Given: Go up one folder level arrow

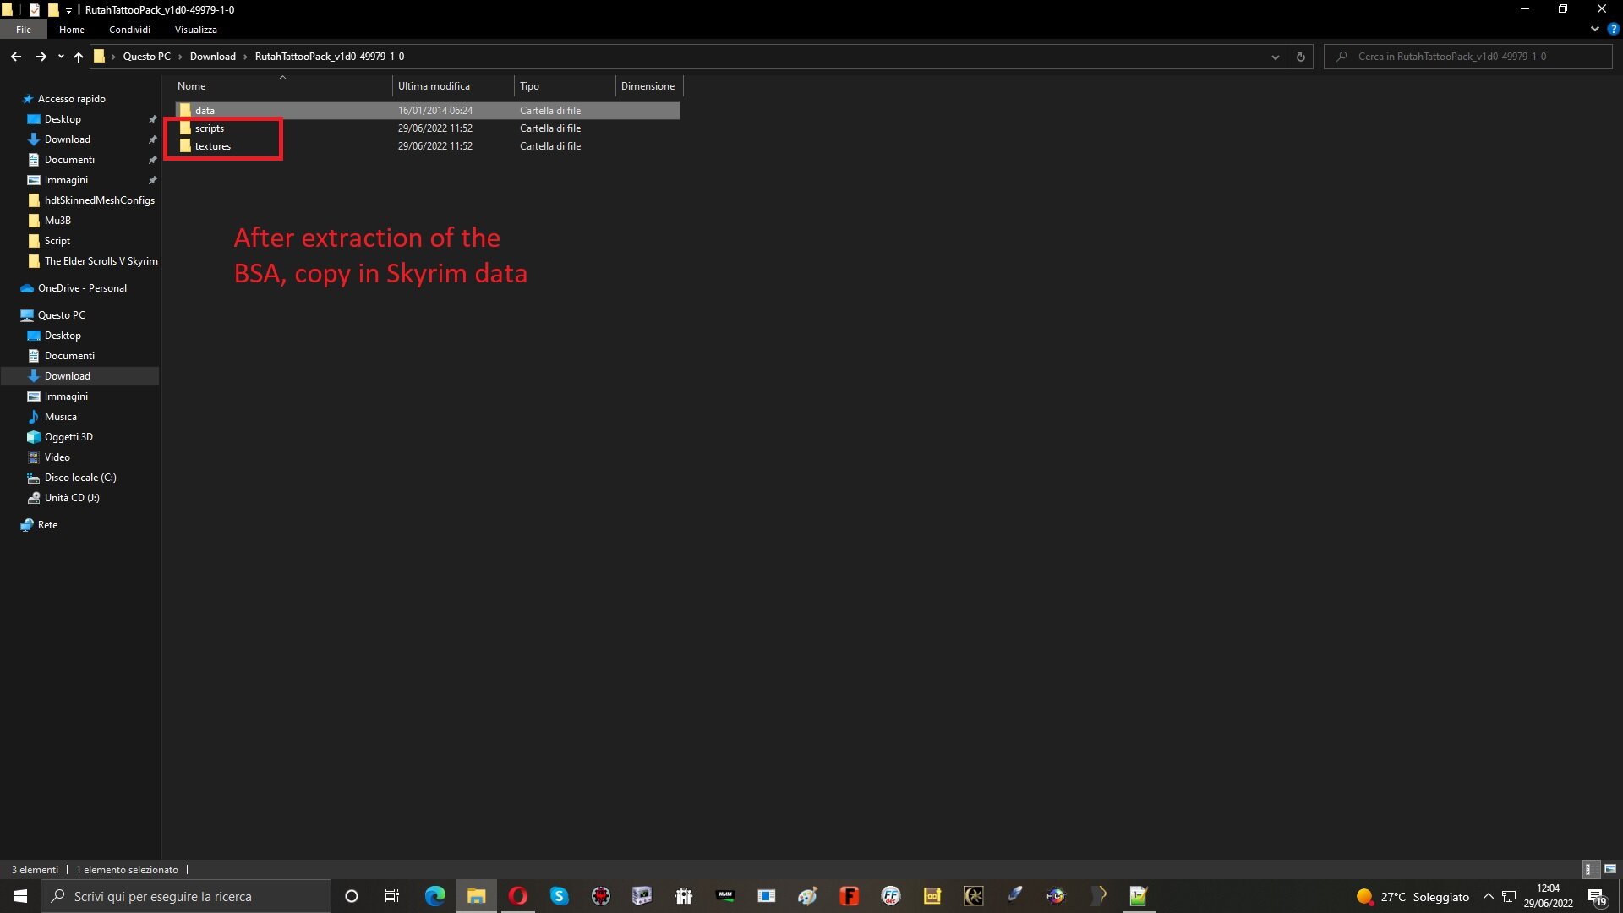Looking at the screenshot, I should [79, 57].
